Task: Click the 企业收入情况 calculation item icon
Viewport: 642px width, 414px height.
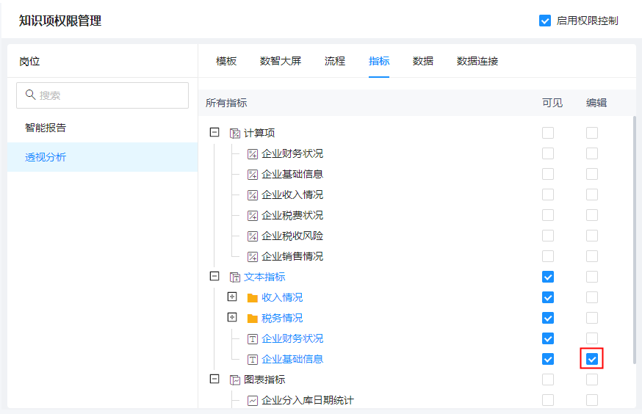Action: pos(253,195)
